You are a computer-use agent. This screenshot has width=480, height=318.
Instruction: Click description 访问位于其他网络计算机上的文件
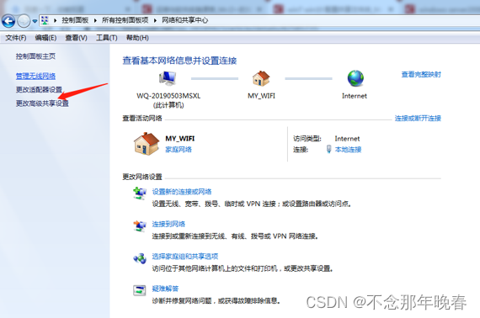pyautogui.click(x=243, y=268)
